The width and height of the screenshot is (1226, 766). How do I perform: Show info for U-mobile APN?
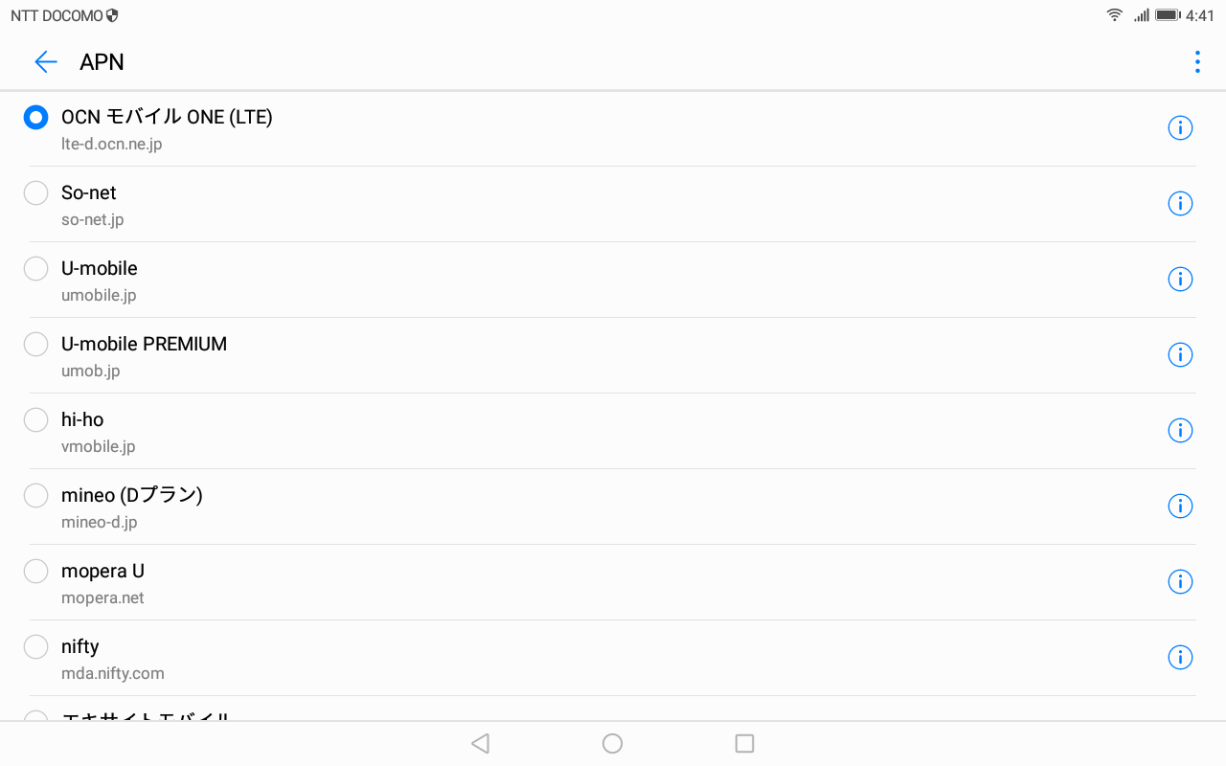pyautogui.click(x=1180, y=280)
